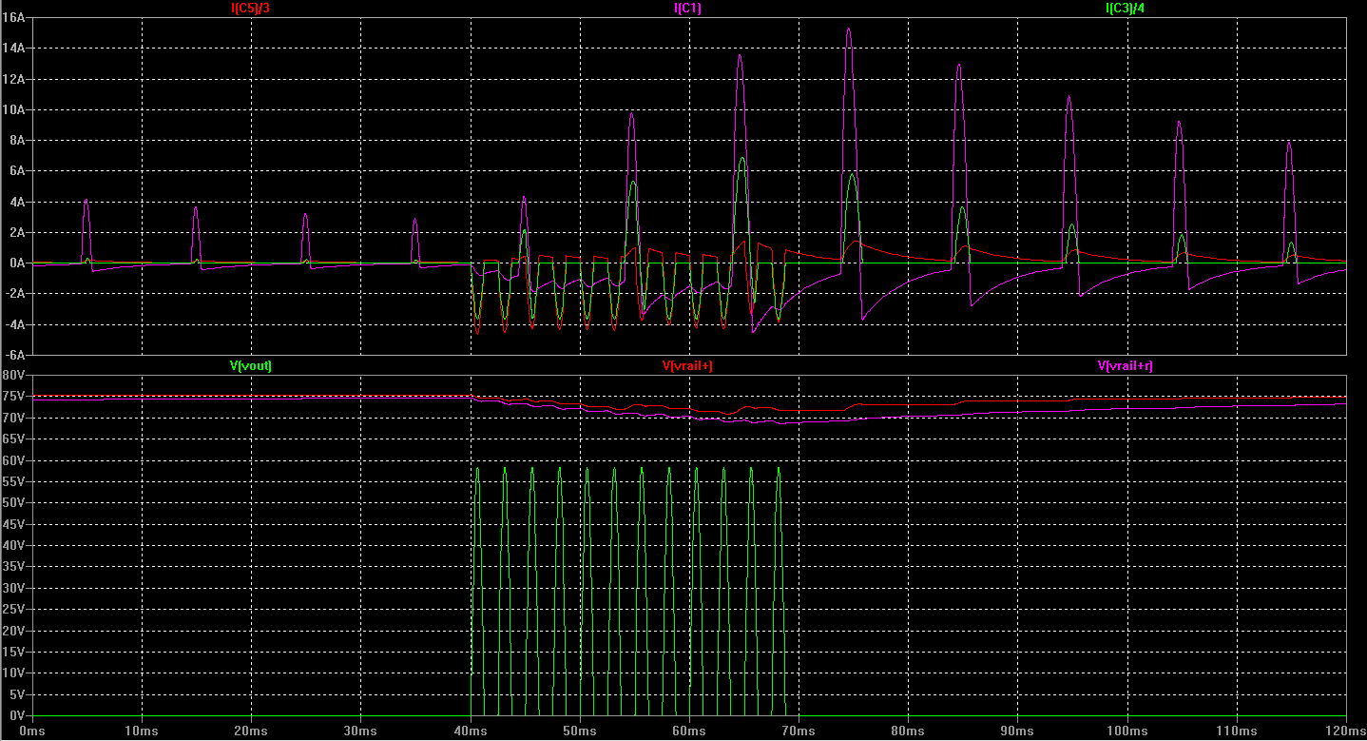Click the 0V label on voltage axis

[16, 715]
